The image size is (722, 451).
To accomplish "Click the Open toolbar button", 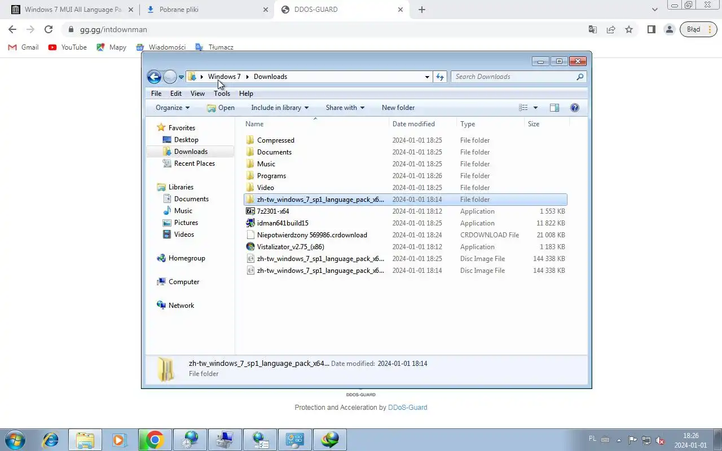I will [221, 108].
